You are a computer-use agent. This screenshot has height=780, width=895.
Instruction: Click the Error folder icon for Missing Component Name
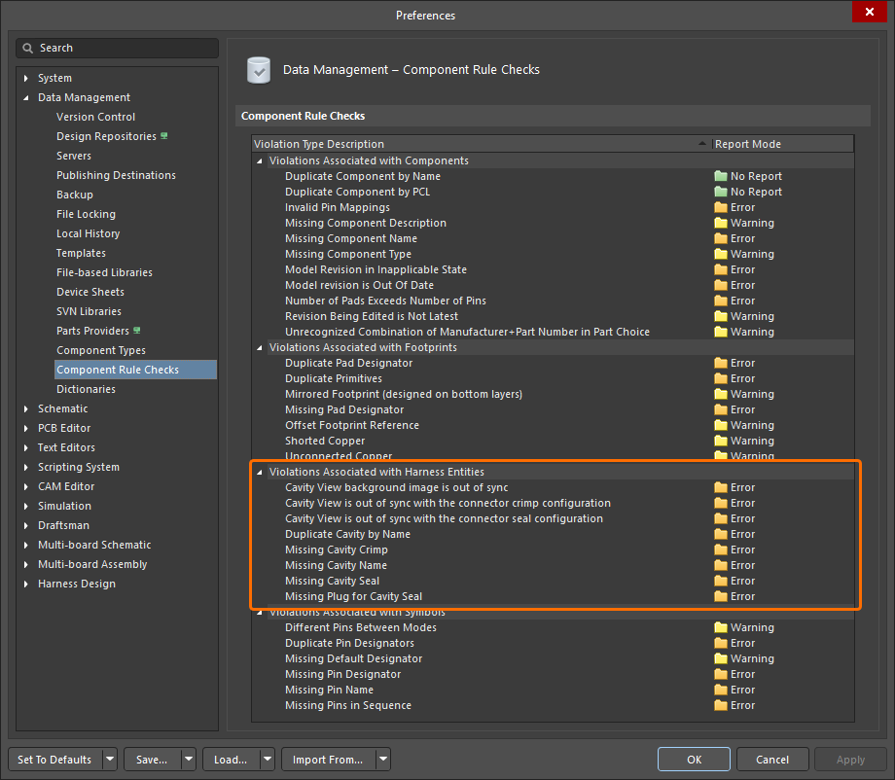click(721, 238)
